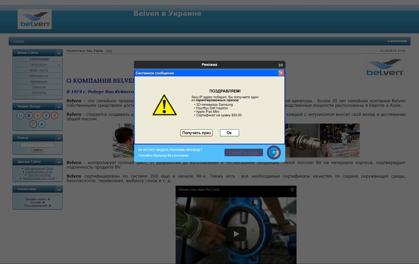Confirm the popup with Ок button
This screenshot has height=264, width=419.
[x=229, y=133]
